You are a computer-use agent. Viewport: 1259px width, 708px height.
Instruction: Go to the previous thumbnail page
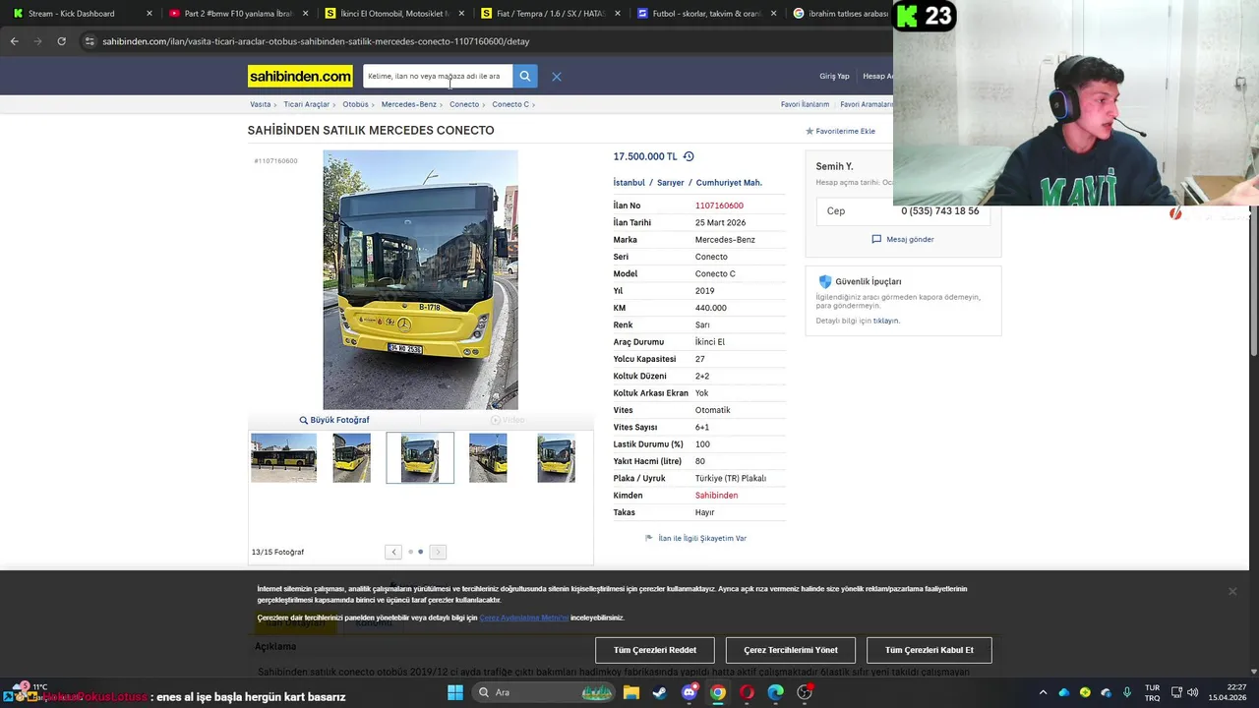click(x=393, y=552)
